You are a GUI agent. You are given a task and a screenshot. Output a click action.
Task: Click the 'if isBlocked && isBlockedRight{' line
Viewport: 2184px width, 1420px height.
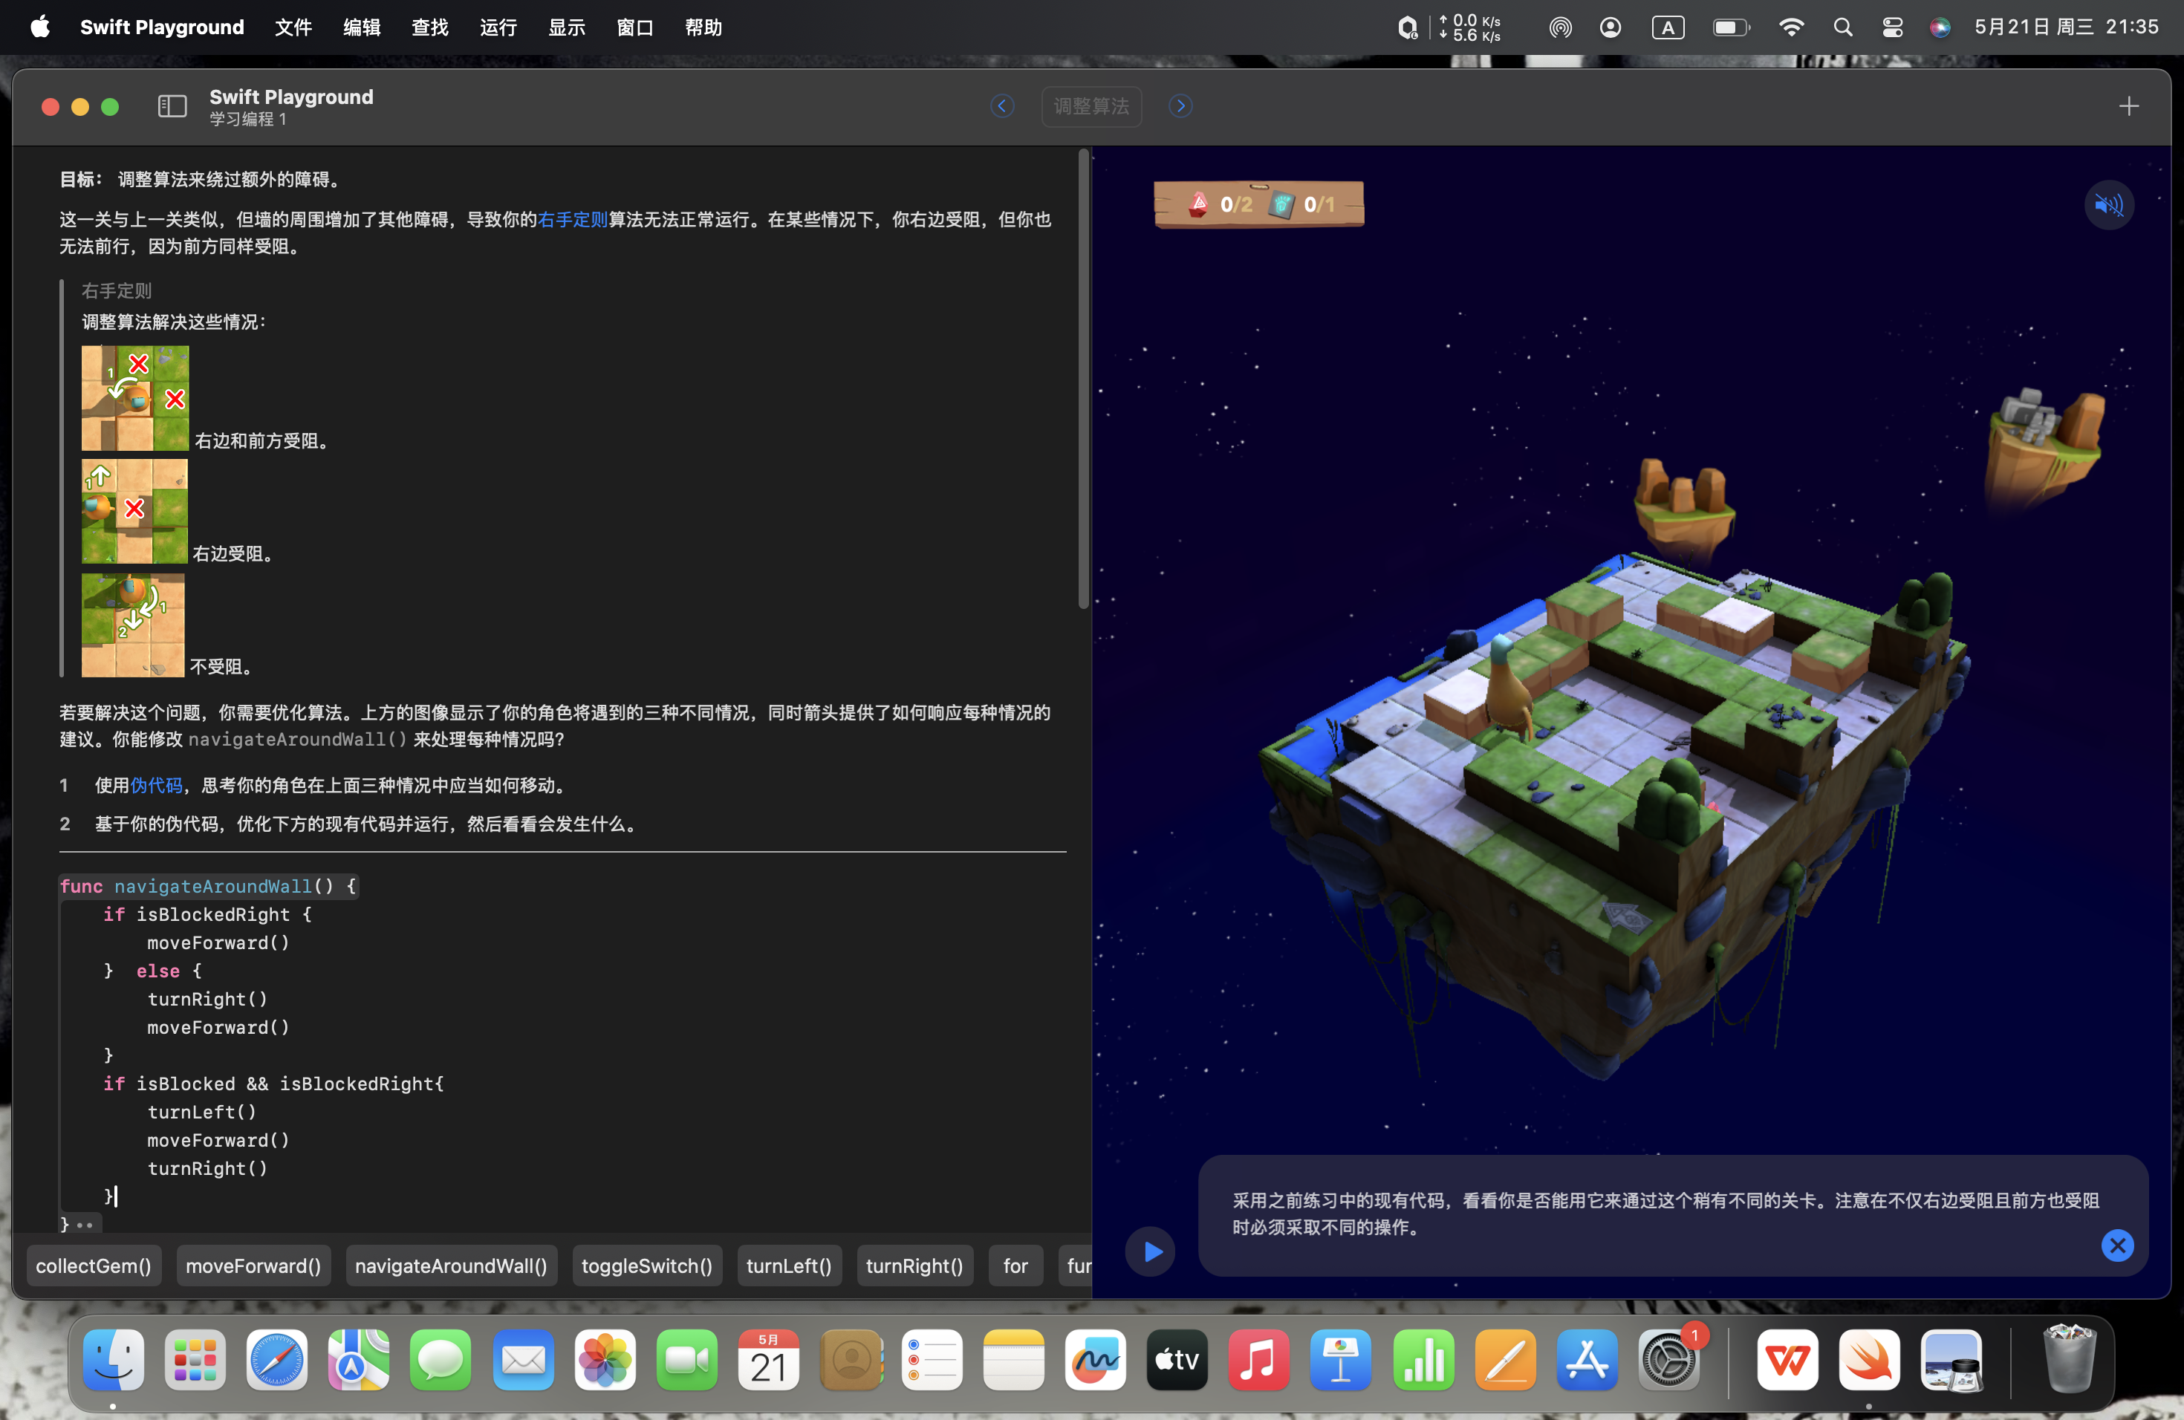273,1084
